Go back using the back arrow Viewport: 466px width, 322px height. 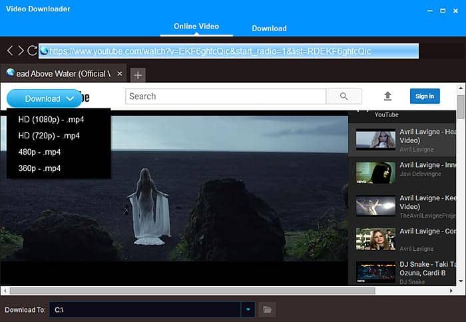(x=10, y=51)
